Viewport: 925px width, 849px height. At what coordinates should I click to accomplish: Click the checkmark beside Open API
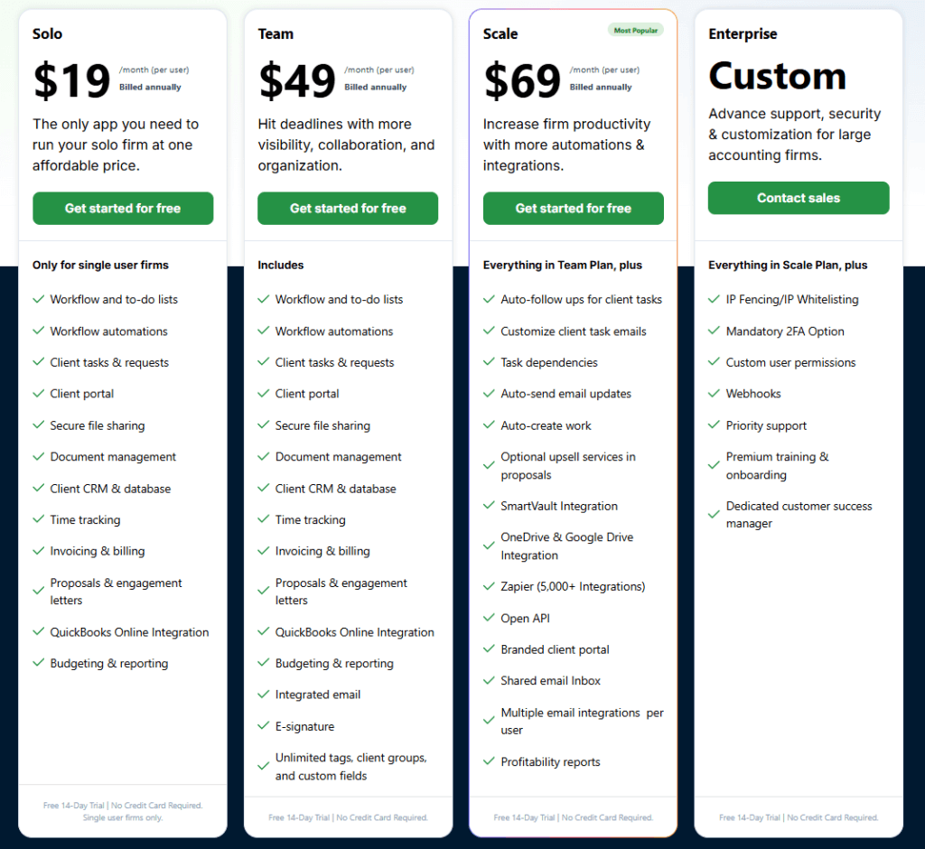490,619
